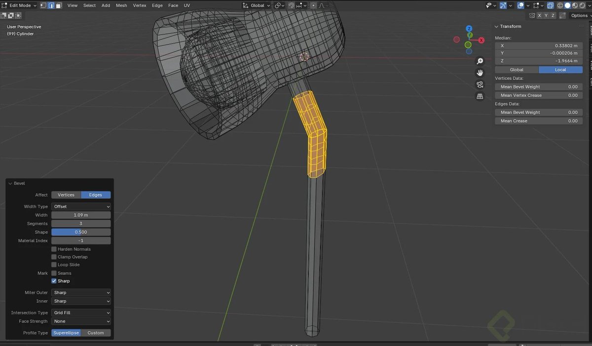Viewport: 592px width, 346px height.
Task: Enable Clamp Overlap in the Bevel panel
Action: [x=54, y=257]
